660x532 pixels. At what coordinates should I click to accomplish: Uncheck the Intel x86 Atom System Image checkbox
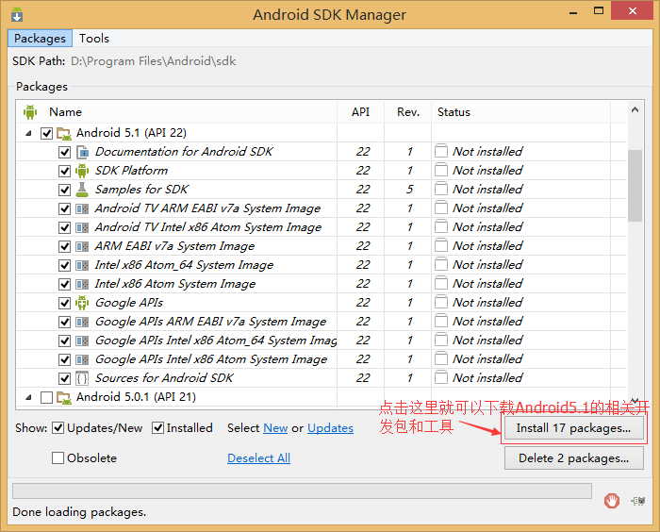click(x=65, y=284)
